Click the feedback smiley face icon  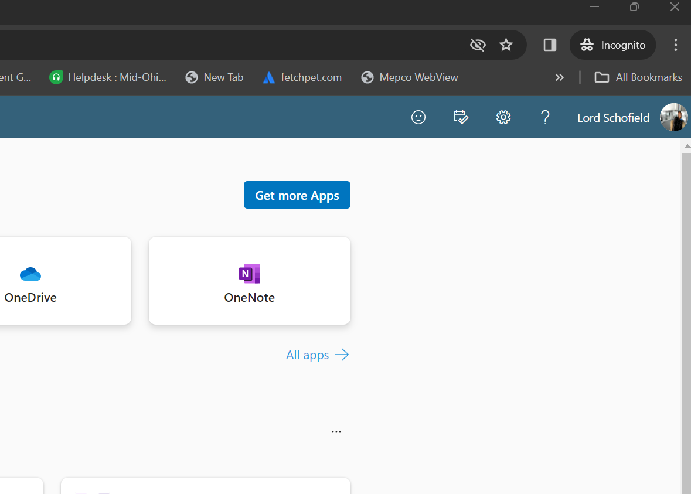point(418,117)
